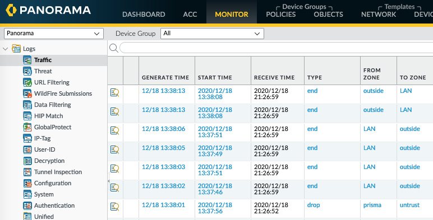The image size is (433, 220).
Task: Click the prisma from-zone link
Action: pyautogui.click(x=372, y=205)
